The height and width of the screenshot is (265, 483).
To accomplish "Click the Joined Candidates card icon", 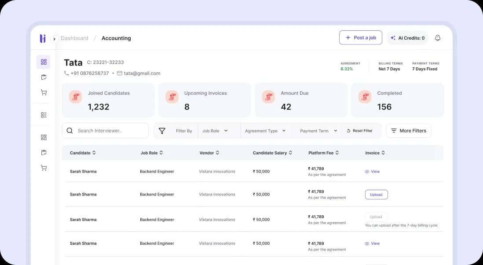I will (76, 97).
